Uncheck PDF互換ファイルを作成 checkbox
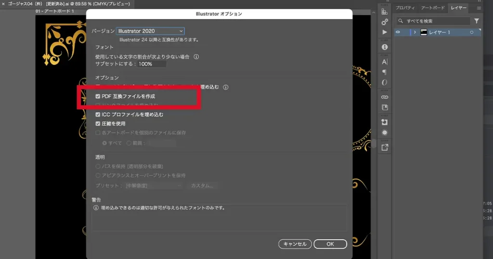The width and height of the screenshot is (493, 259). tap(98, 96)
